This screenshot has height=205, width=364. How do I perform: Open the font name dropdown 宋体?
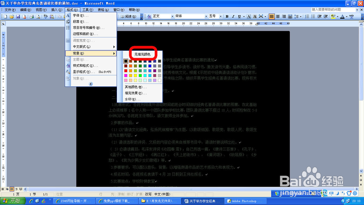(206, 16)
